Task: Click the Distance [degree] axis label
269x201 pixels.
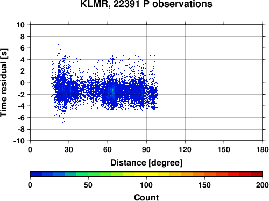Action: pos(146,163)
